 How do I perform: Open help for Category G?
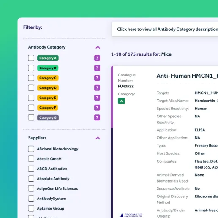(x=97, y=117)
